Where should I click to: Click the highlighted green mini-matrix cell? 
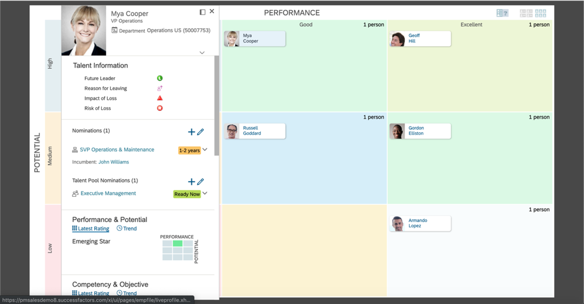177,244
